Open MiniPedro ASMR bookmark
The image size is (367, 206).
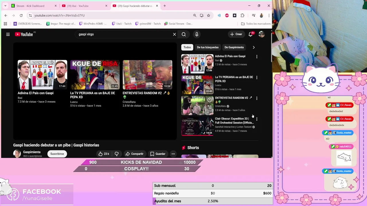(x=93, y=24)
